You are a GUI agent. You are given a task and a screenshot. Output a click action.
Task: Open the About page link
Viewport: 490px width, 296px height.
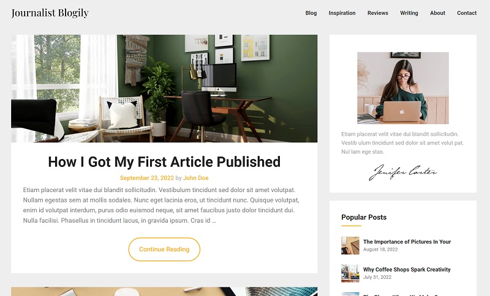437,13
